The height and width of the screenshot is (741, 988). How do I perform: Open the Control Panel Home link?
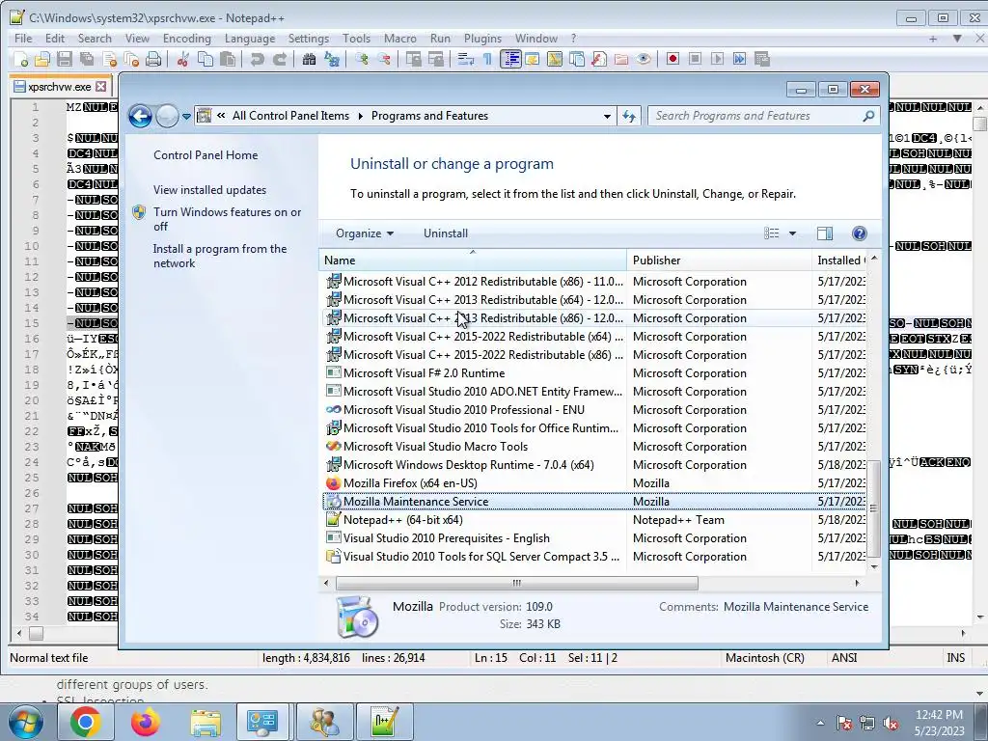click(x=206, y=155)
